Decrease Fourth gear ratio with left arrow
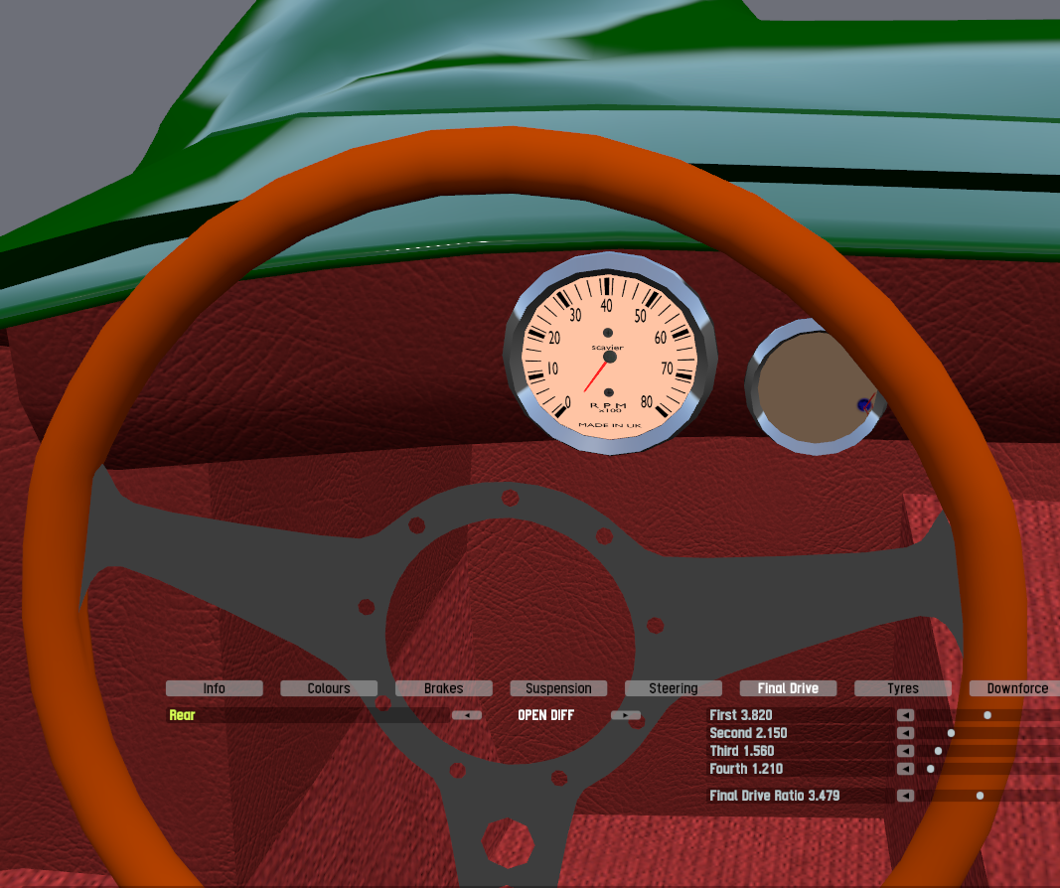The width and height of the screenshot is (1060, 888). 905,769
